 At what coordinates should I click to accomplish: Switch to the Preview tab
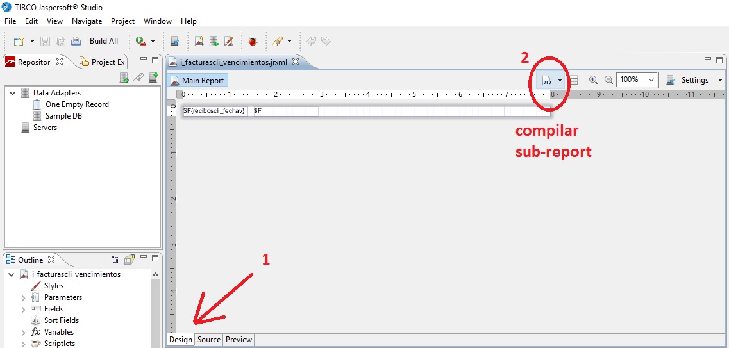[239, 340]
